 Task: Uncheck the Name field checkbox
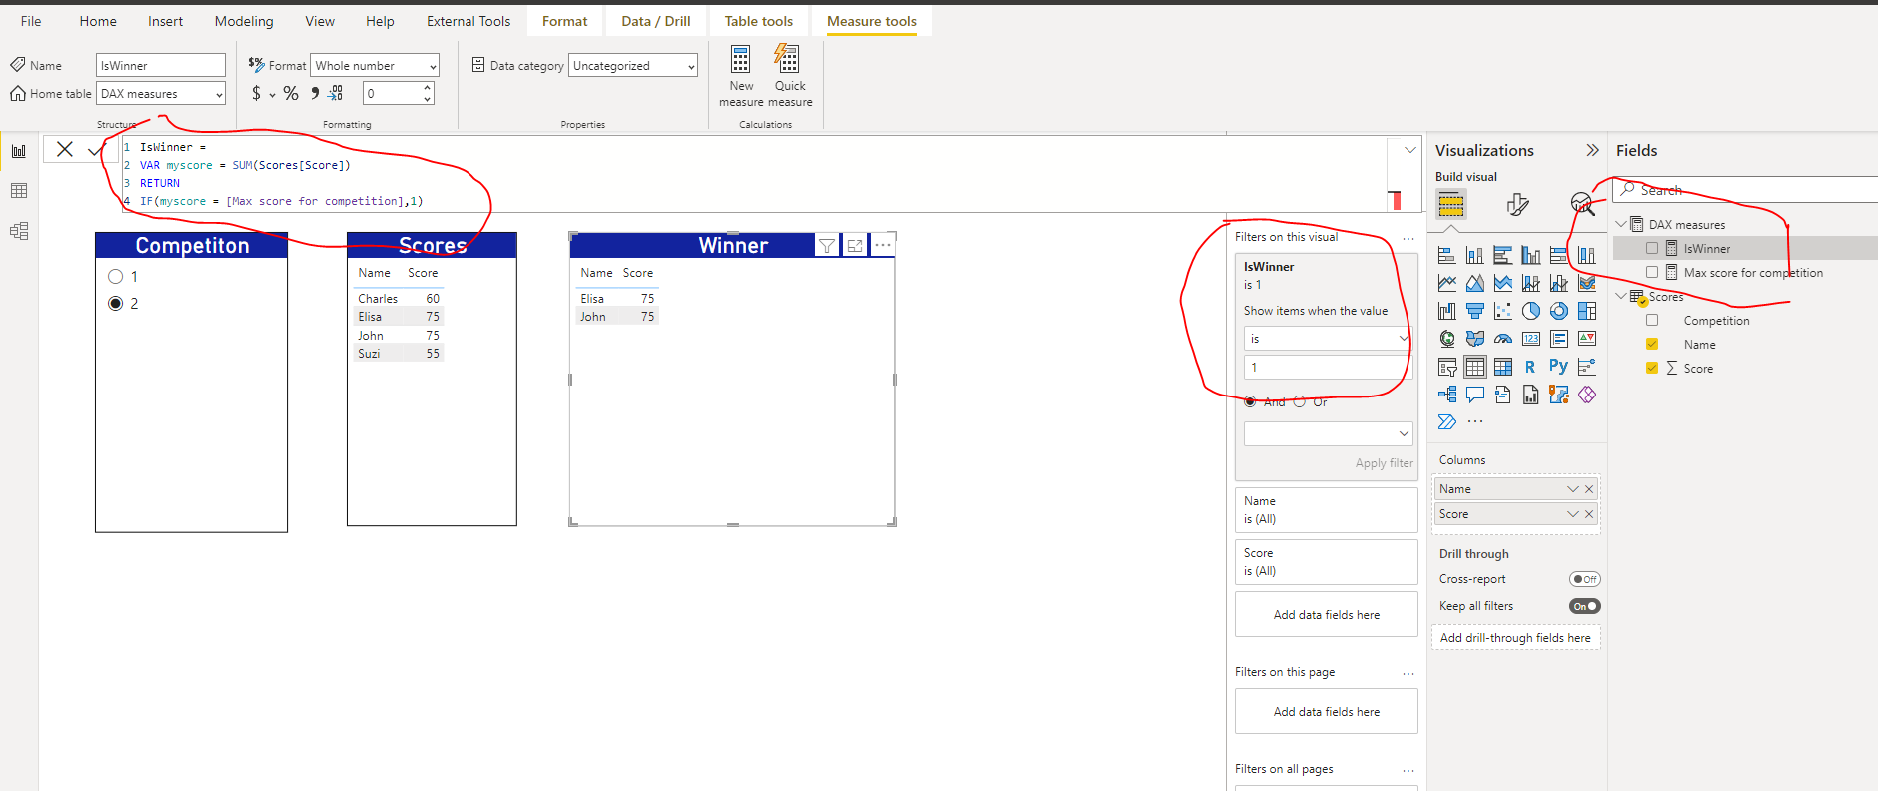pos(1652,345)
